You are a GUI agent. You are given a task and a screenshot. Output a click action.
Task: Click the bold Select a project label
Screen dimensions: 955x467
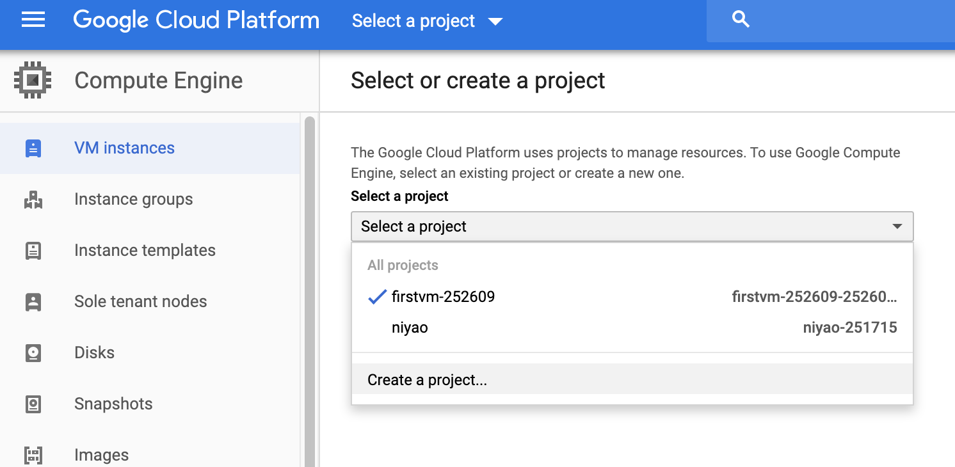[x=399, y=196]
